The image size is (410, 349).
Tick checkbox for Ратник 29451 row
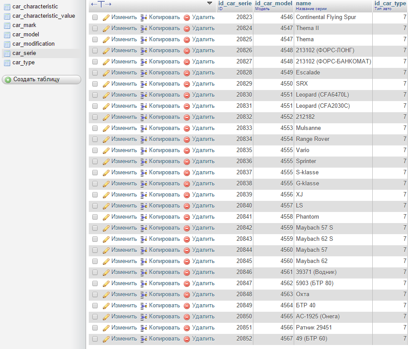tap(95, 328)
